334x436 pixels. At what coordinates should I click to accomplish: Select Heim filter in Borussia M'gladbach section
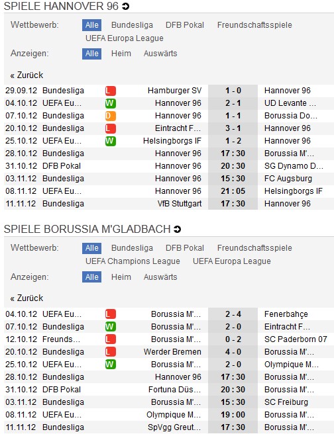click(121, 277)
